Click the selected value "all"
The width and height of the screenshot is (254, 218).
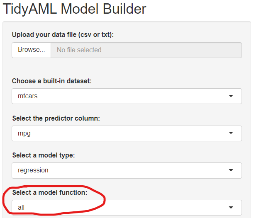(x=21, y=207)
